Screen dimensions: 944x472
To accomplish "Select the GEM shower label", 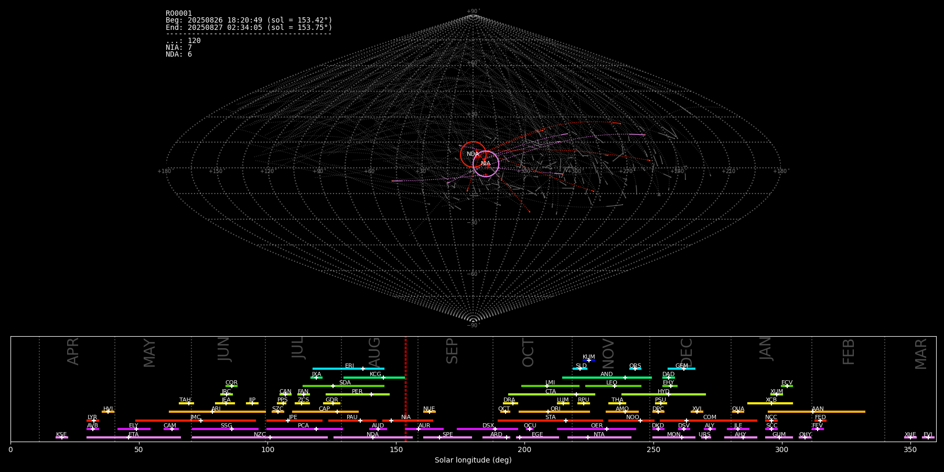I will tap(682, 366).
